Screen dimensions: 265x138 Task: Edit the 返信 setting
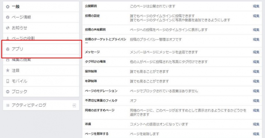[x=256, y=124]
